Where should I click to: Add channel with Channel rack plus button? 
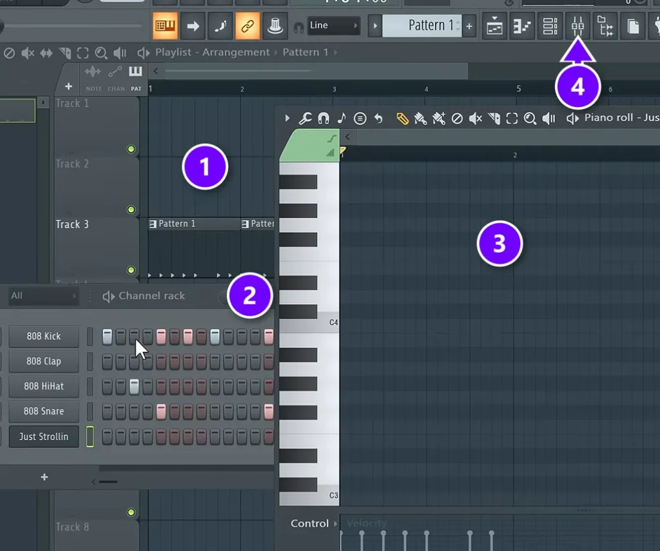(x=44, y=477)
